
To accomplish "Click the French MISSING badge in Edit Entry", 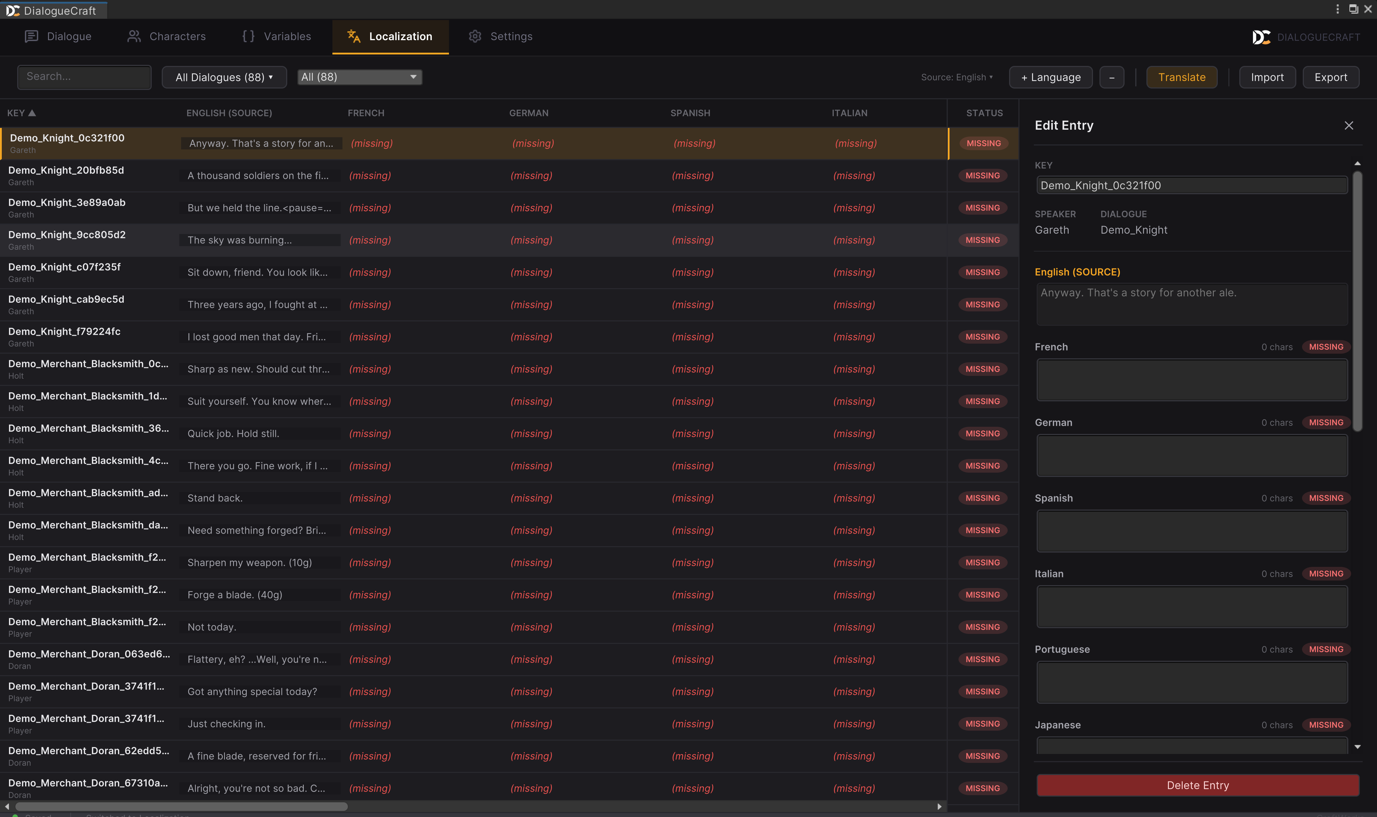I will click(x=1326, y=347).
